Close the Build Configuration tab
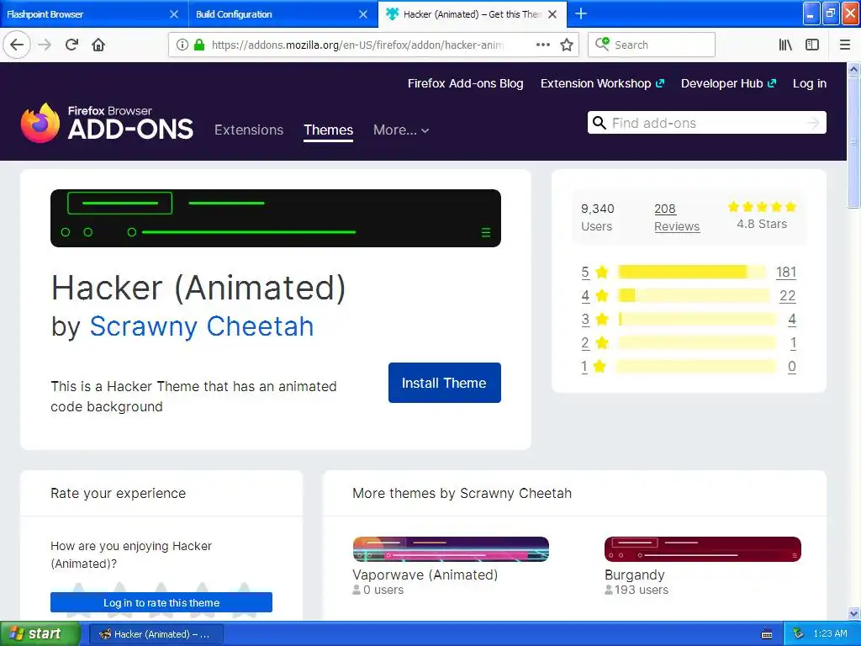This screenshot has height=646, width=861. pos(363,14)
